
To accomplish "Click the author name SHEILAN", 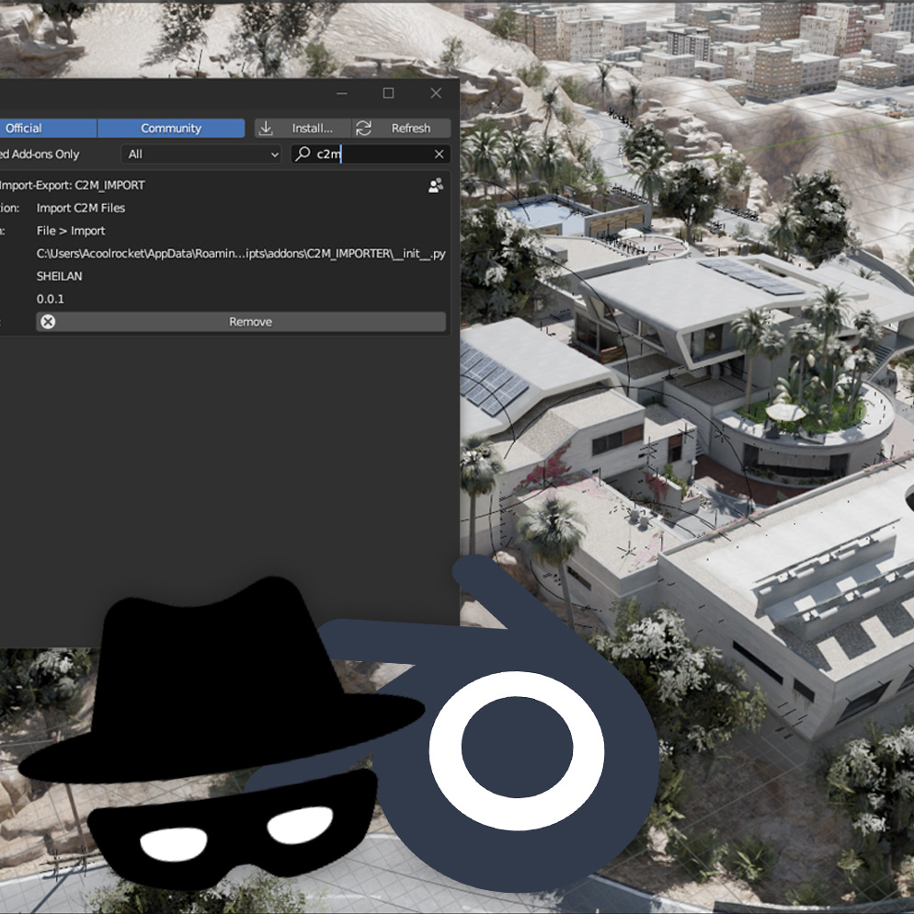I will tap(60, 276).
